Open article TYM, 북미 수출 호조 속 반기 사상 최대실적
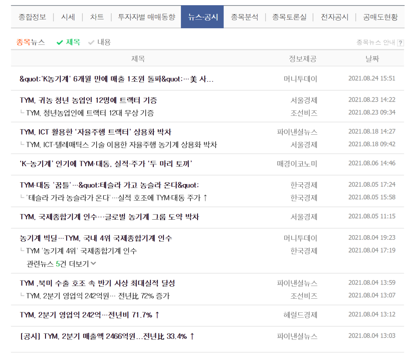Image resolution: width=415 pixels, height=354 pixels. point(98,283)
